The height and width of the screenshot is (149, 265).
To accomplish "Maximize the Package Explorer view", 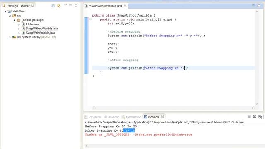I will coord(76,5).
